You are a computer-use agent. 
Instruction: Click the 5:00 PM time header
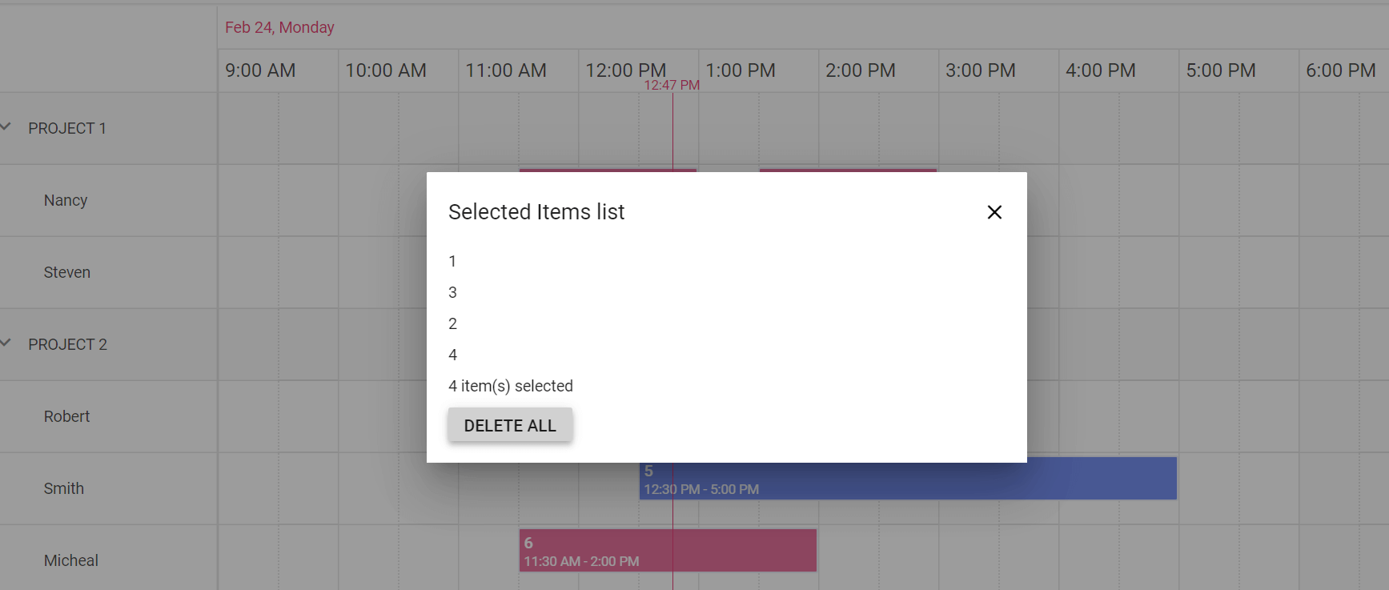coord(1220,70)
